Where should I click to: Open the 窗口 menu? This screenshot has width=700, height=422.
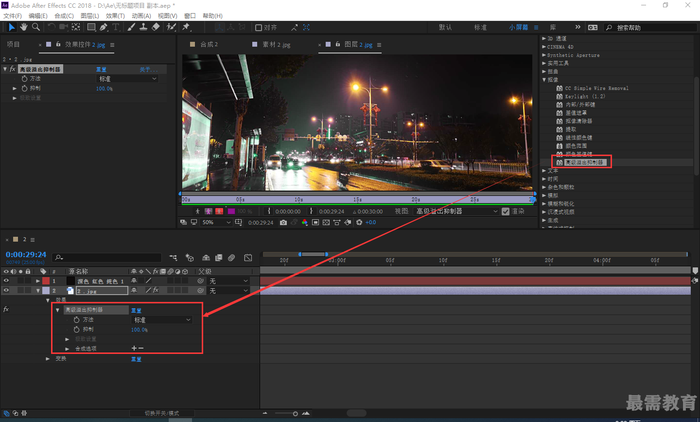click(x=190, y=16)
